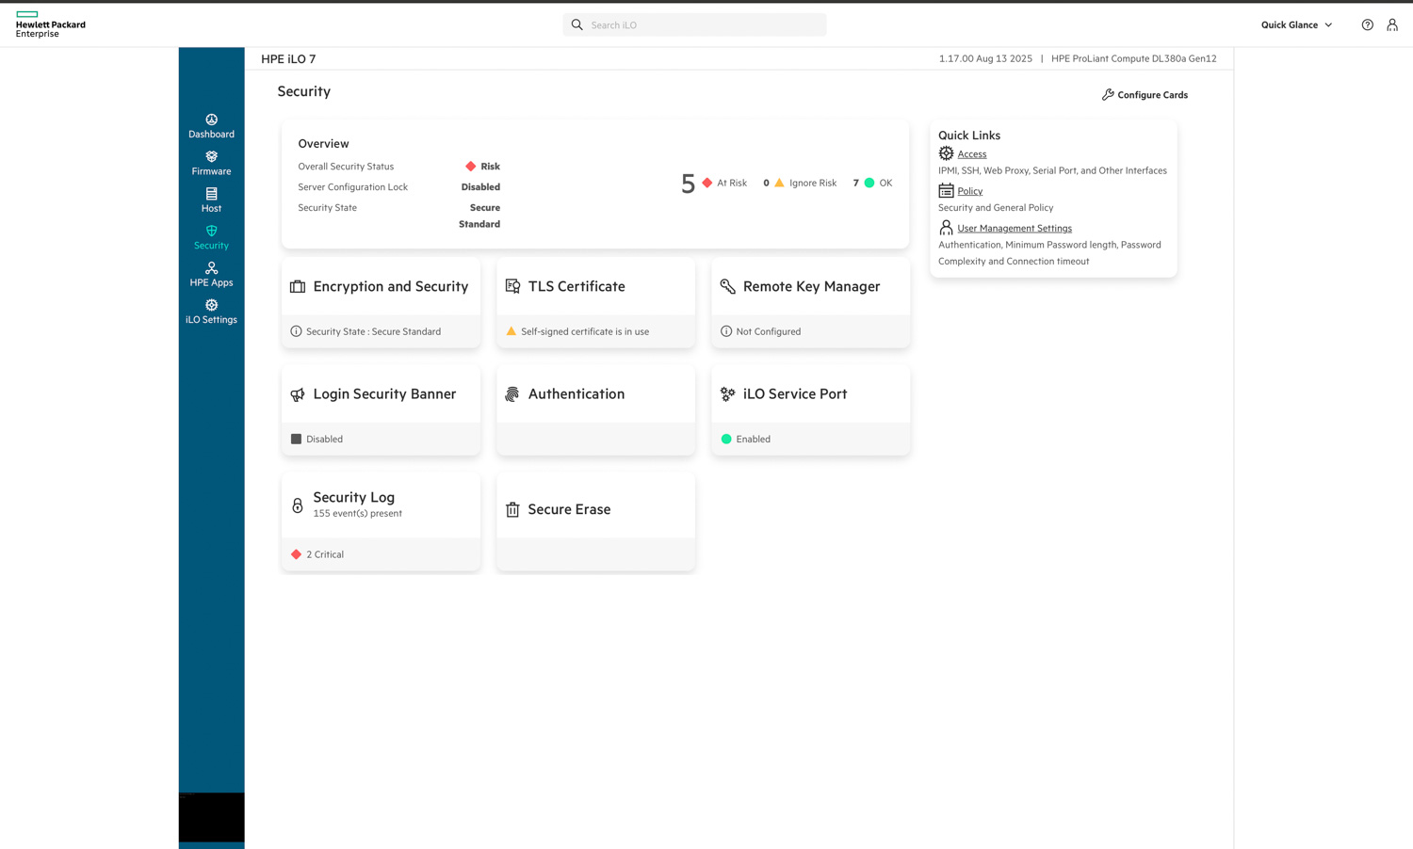Select the Host sidebar icon

coord(211,194)
